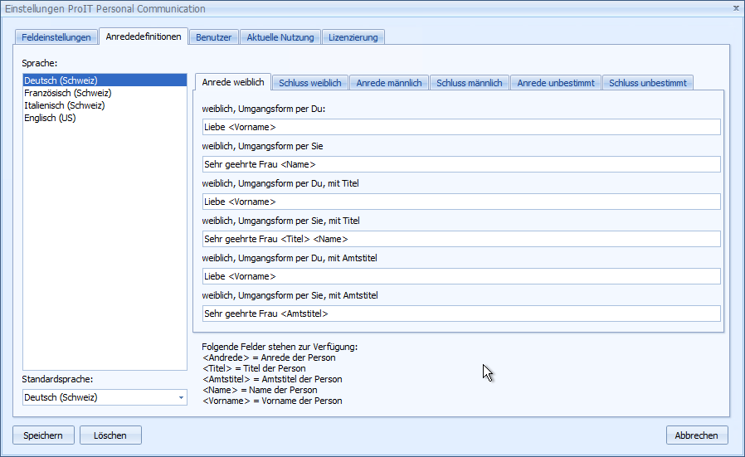Close the settings dialog window

click(736, 7)
